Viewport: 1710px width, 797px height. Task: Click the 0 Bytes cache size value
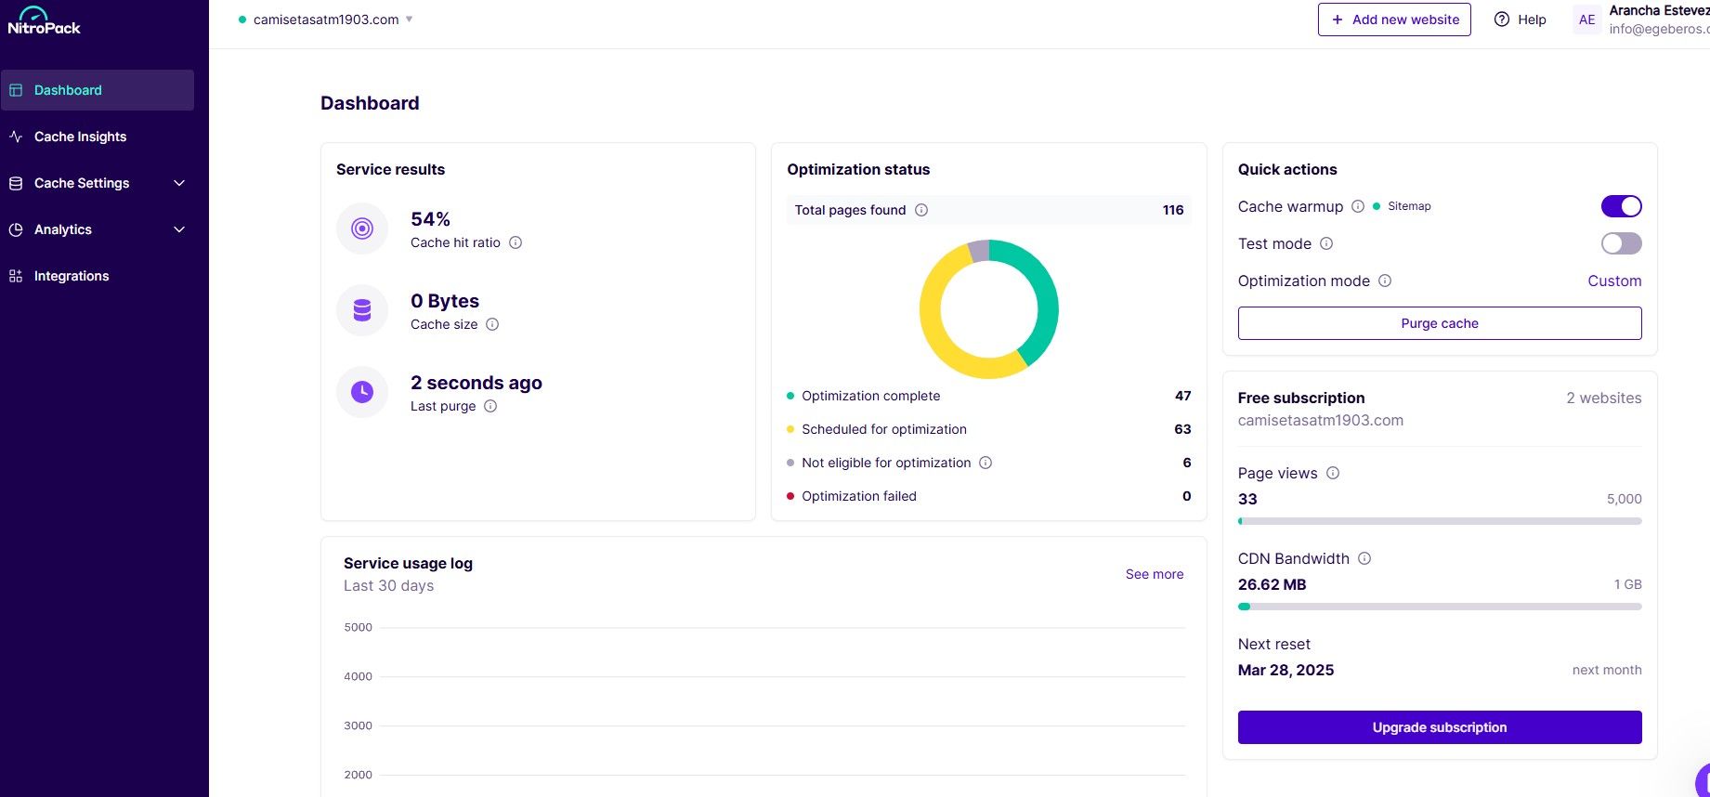445,301
